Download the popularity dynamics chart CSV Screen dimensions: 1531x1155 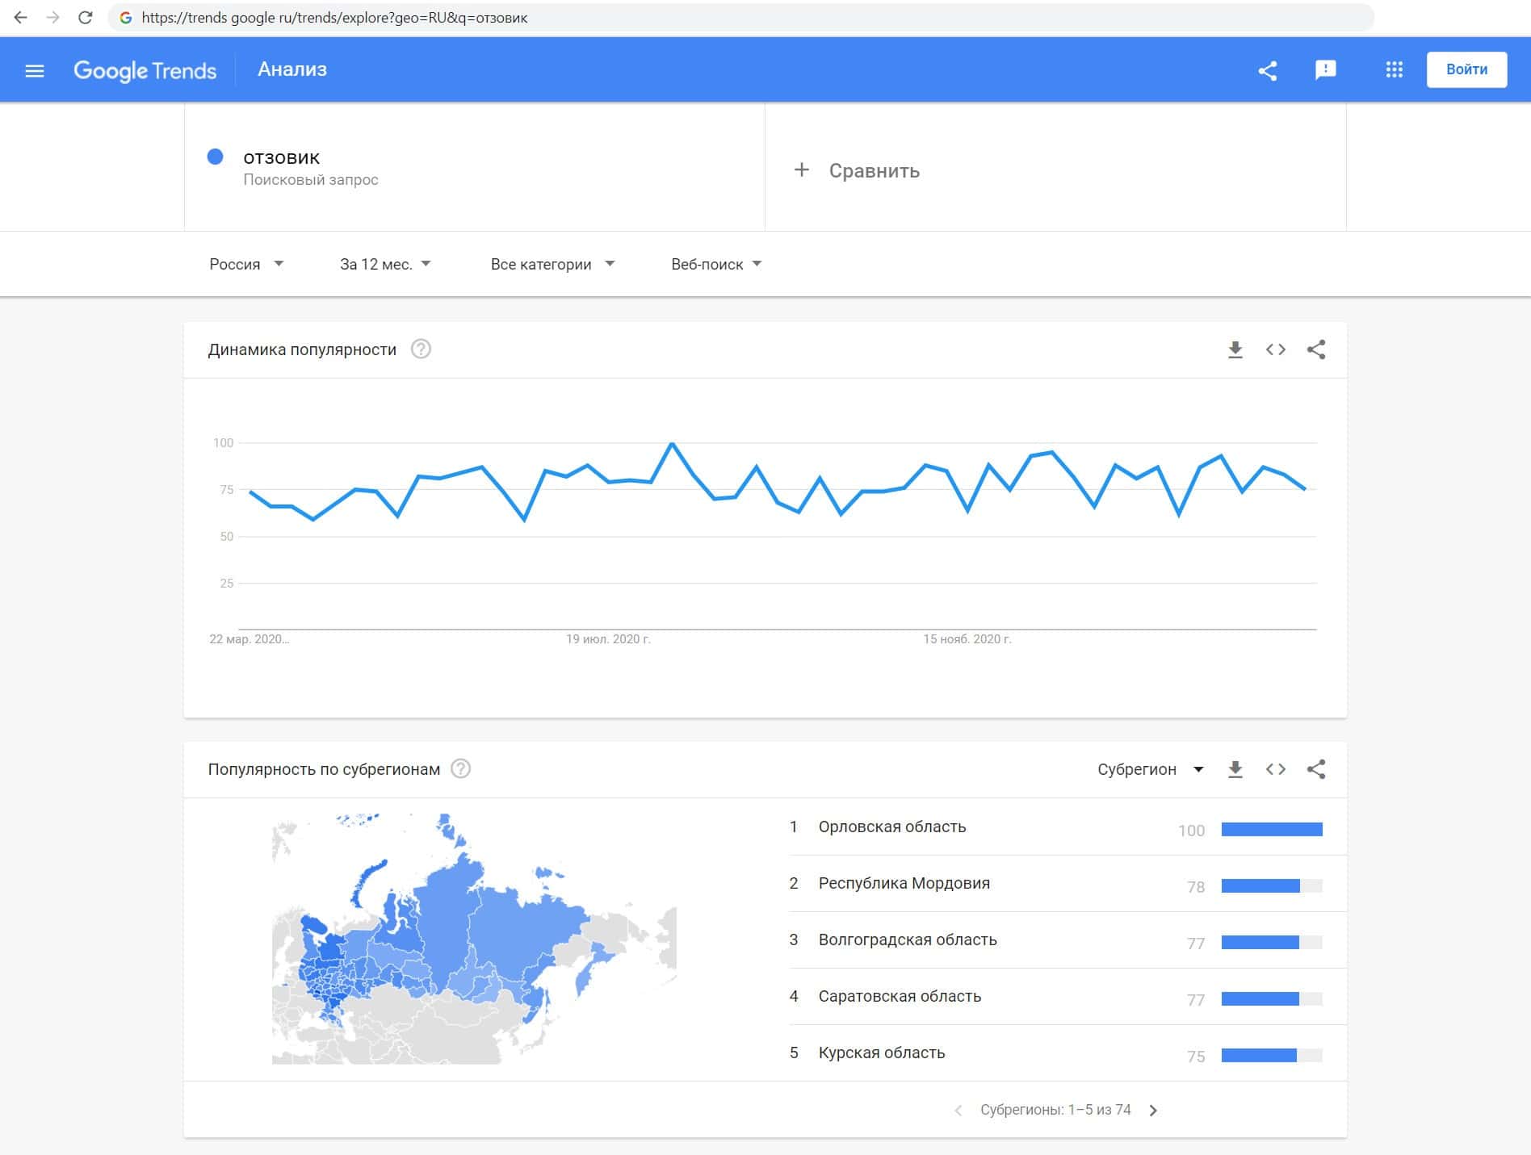point(1235,349)
